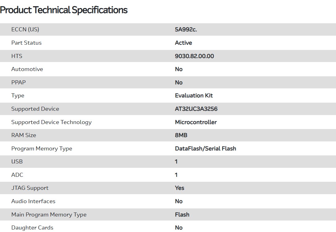Select the Evaluation Kit type value
This screenshot has height=232, width=336.
point(194,96)
